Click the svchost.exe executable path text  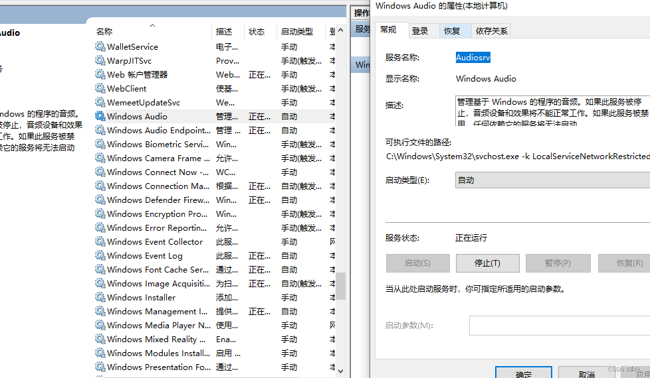click(518, 157)
